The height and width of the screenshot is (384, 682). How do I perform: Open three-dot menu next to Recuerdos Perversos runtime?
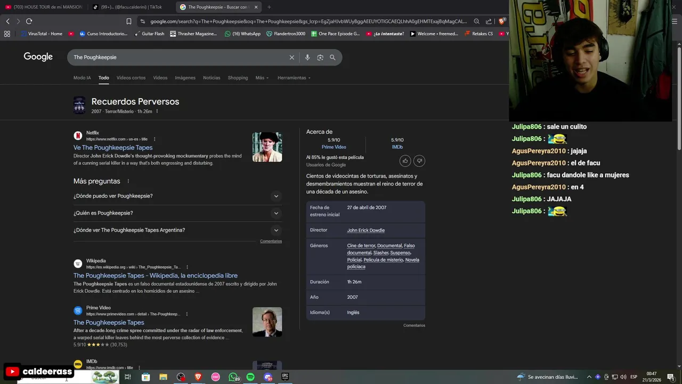coord(157,111)
